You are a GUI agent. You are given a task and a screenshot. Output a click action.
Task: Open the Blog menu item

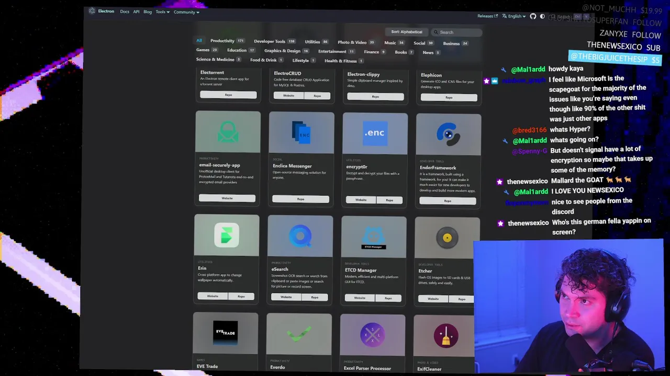pos(148,11)
